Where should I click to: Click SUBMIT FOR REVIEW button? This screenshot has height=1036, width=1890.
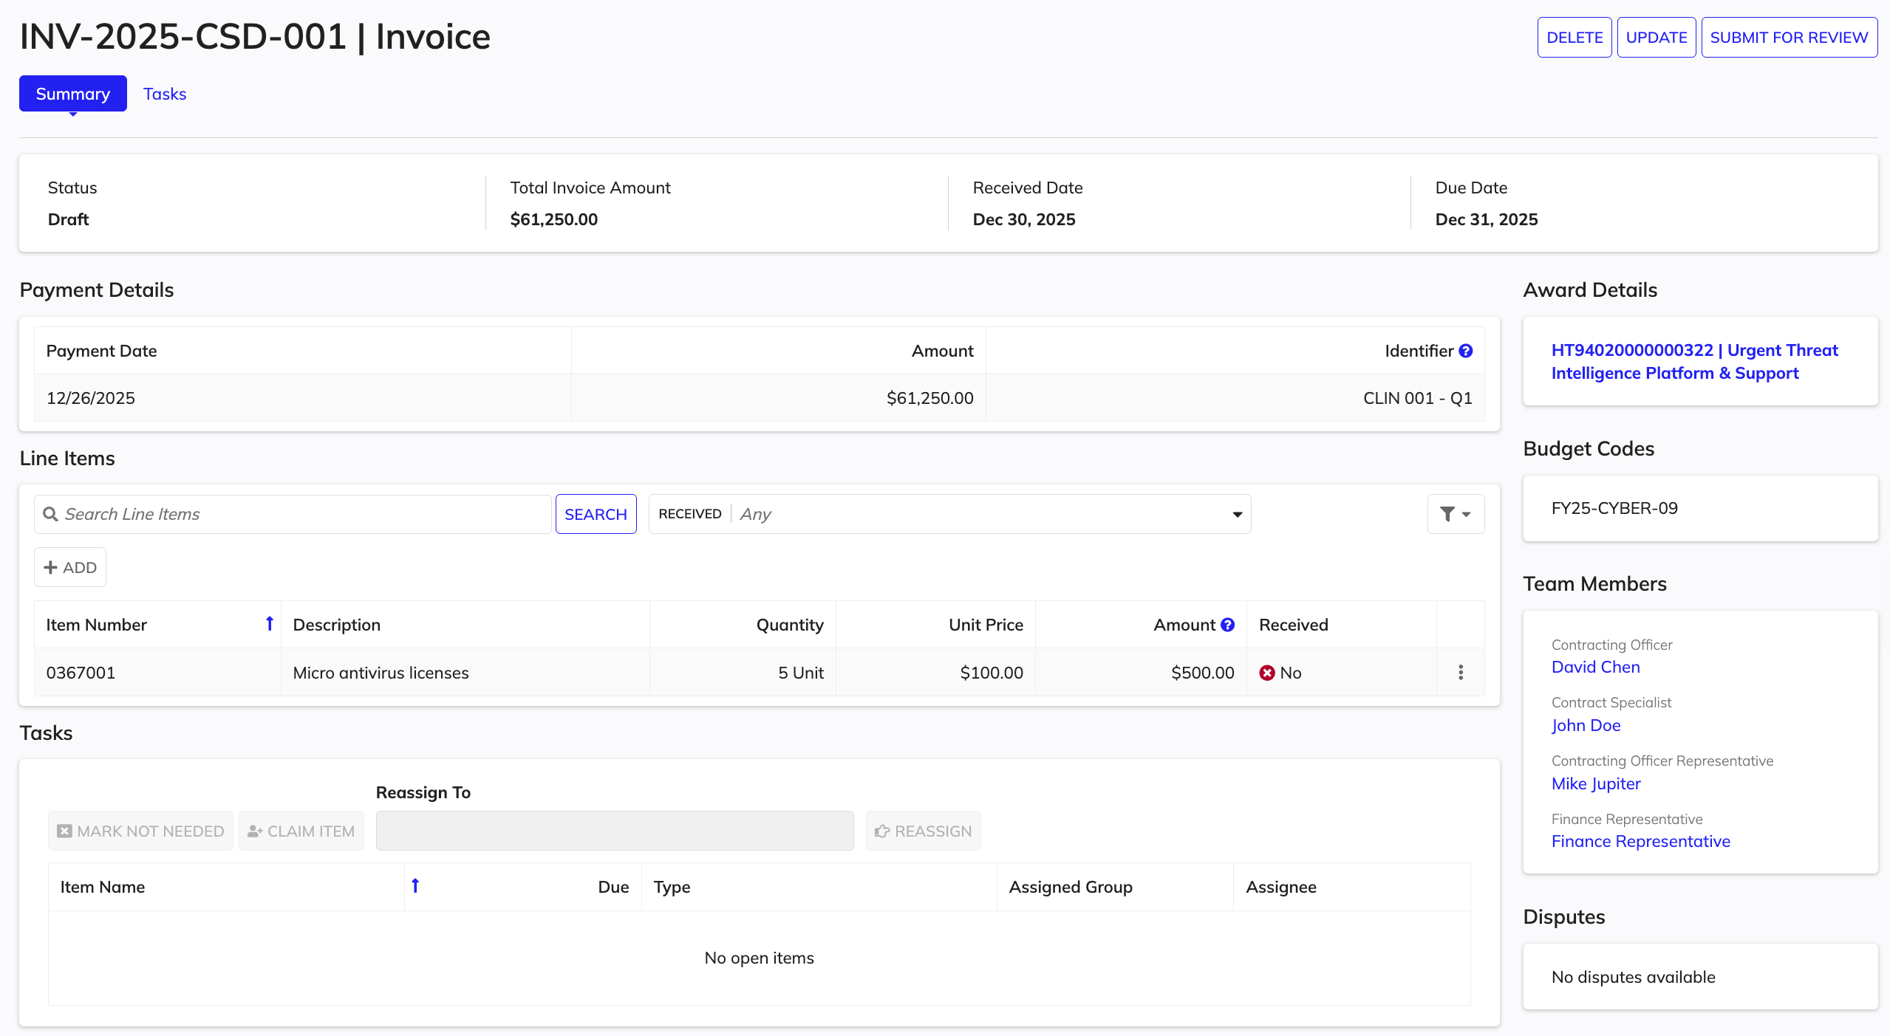pos(1789,37)
